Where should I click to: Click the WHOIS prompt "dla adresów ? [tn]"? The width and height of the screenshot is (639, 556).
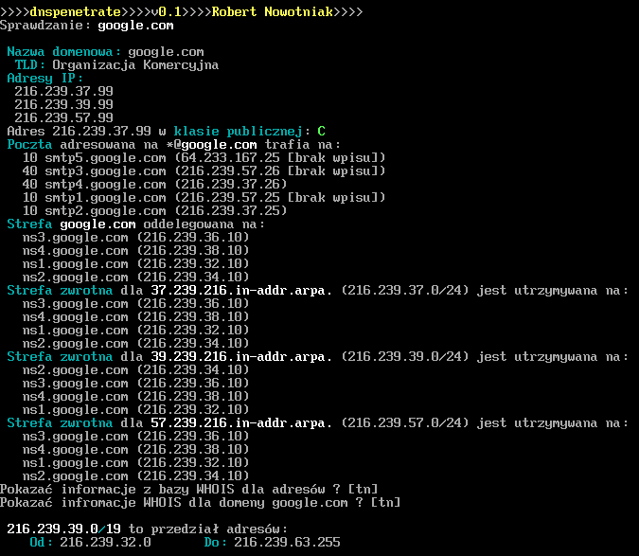coord(311,489)
